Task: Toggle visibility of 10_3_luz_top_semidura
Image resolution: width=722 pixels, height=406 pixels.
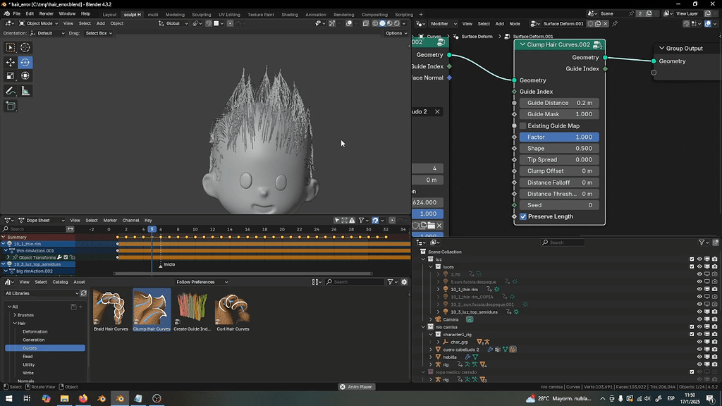Action: tap(699, 312)
